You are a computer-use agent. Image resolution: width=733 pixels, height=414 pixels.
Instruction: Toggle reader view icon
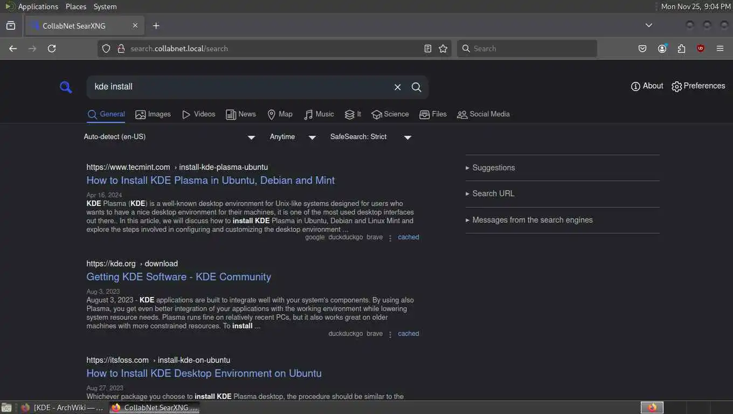(x=428, y=49)
